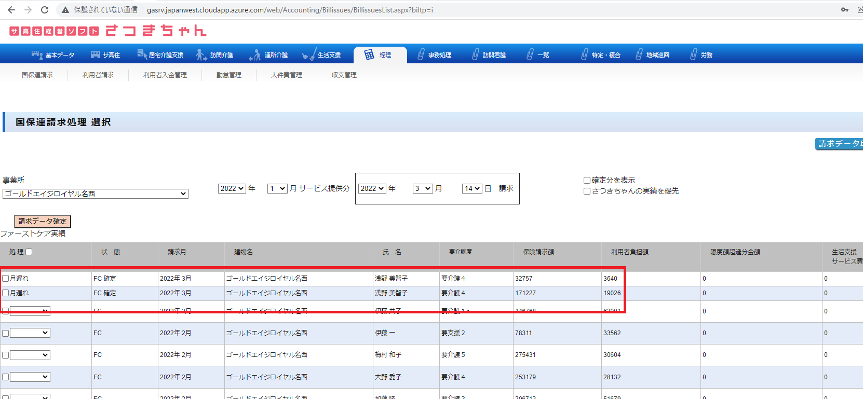Image resolution: width=863 pixels, height=399 pixels.
Task: Go to the 居宅介護支援 section
Action: (x=160, y=55)
